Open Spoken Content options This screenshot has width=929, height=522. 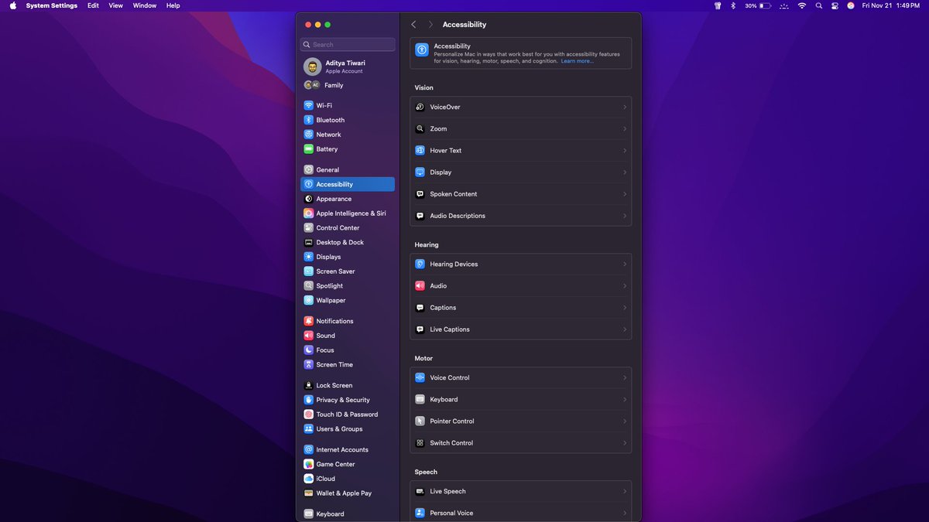coord(520,194)
